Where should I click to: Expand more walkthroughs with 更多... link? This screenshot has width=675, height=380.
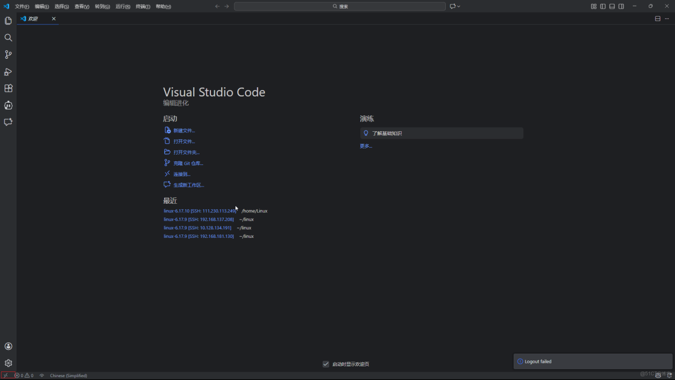(366, 146)
